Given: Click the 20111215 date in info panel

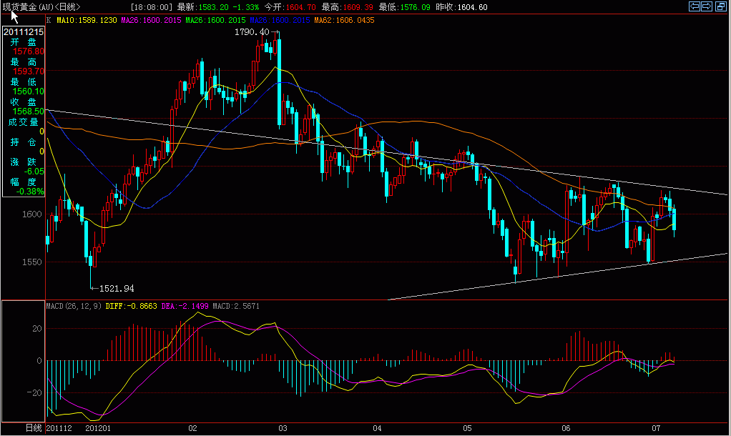Looking at the screenshot, I should (24, 31).
